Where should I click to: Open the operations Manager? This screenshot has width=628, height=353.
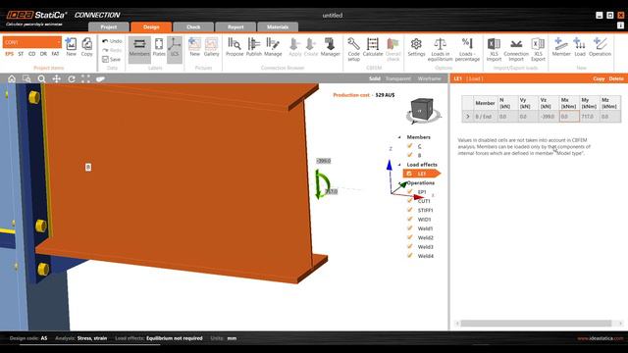click(330, 47)
